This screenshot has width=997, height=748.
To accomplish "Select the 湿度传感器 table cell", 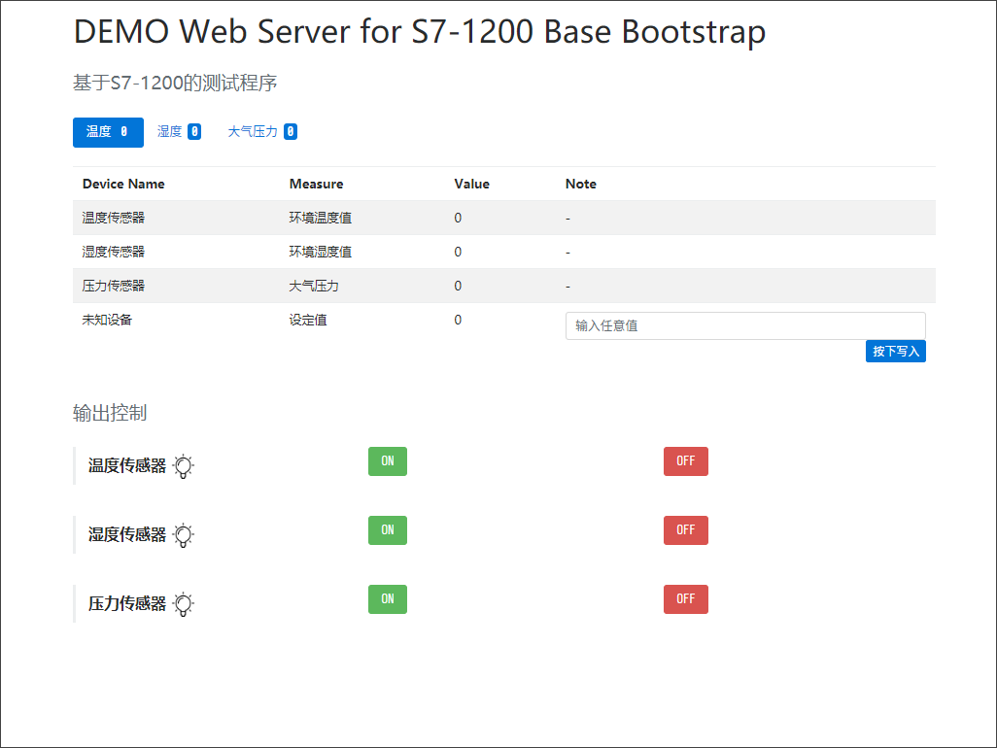I will point(113,252).
